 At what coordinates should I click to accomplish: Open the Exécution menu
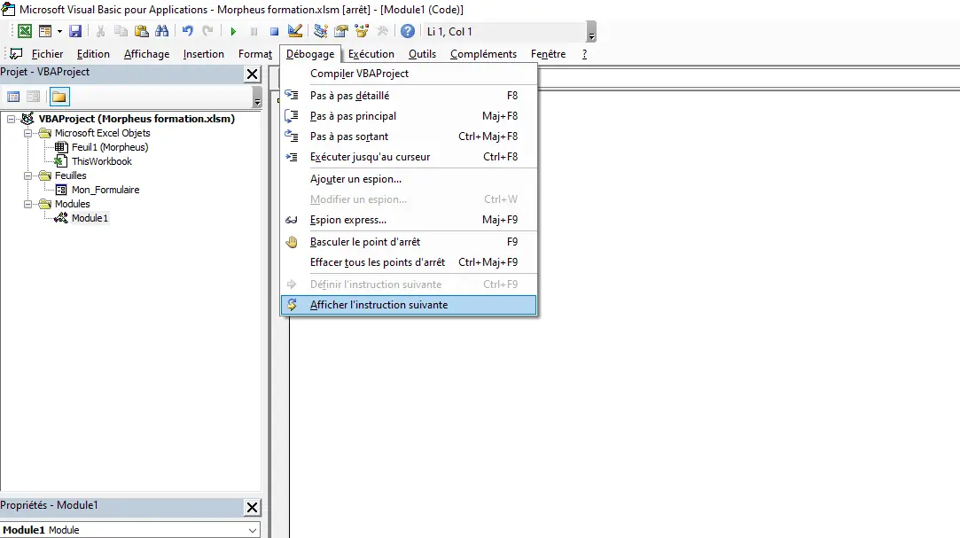(371, 54)
